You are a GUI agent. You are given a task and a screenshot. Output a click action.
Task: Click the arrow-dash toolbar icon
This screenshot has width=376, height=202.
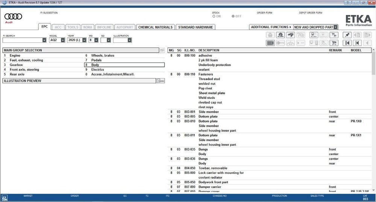click(x=300, y=43)
